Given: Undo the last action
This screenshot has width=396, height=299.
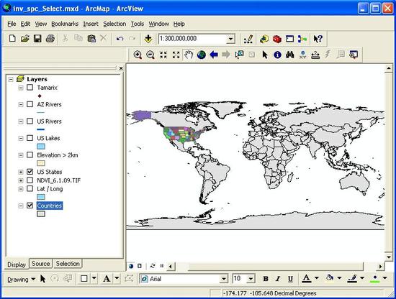Looking at the screenshot, I should [x=120, y=39].
